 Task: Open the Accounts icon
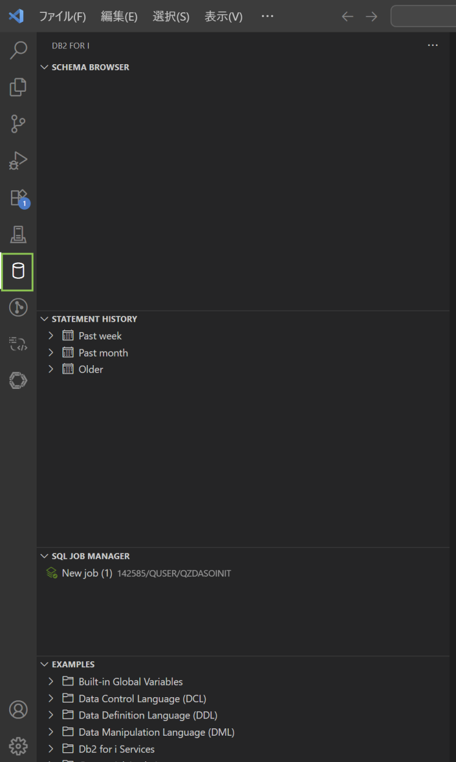tap(18, 709)
